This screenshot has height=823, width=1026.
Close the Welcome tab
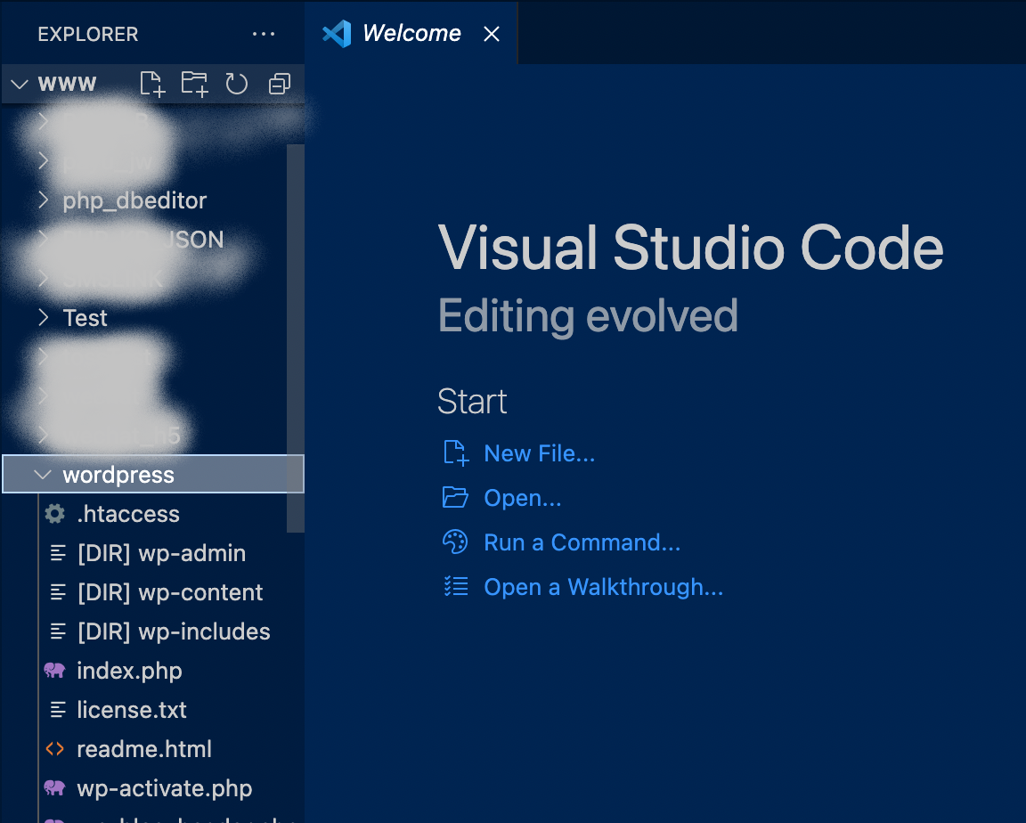492,34
